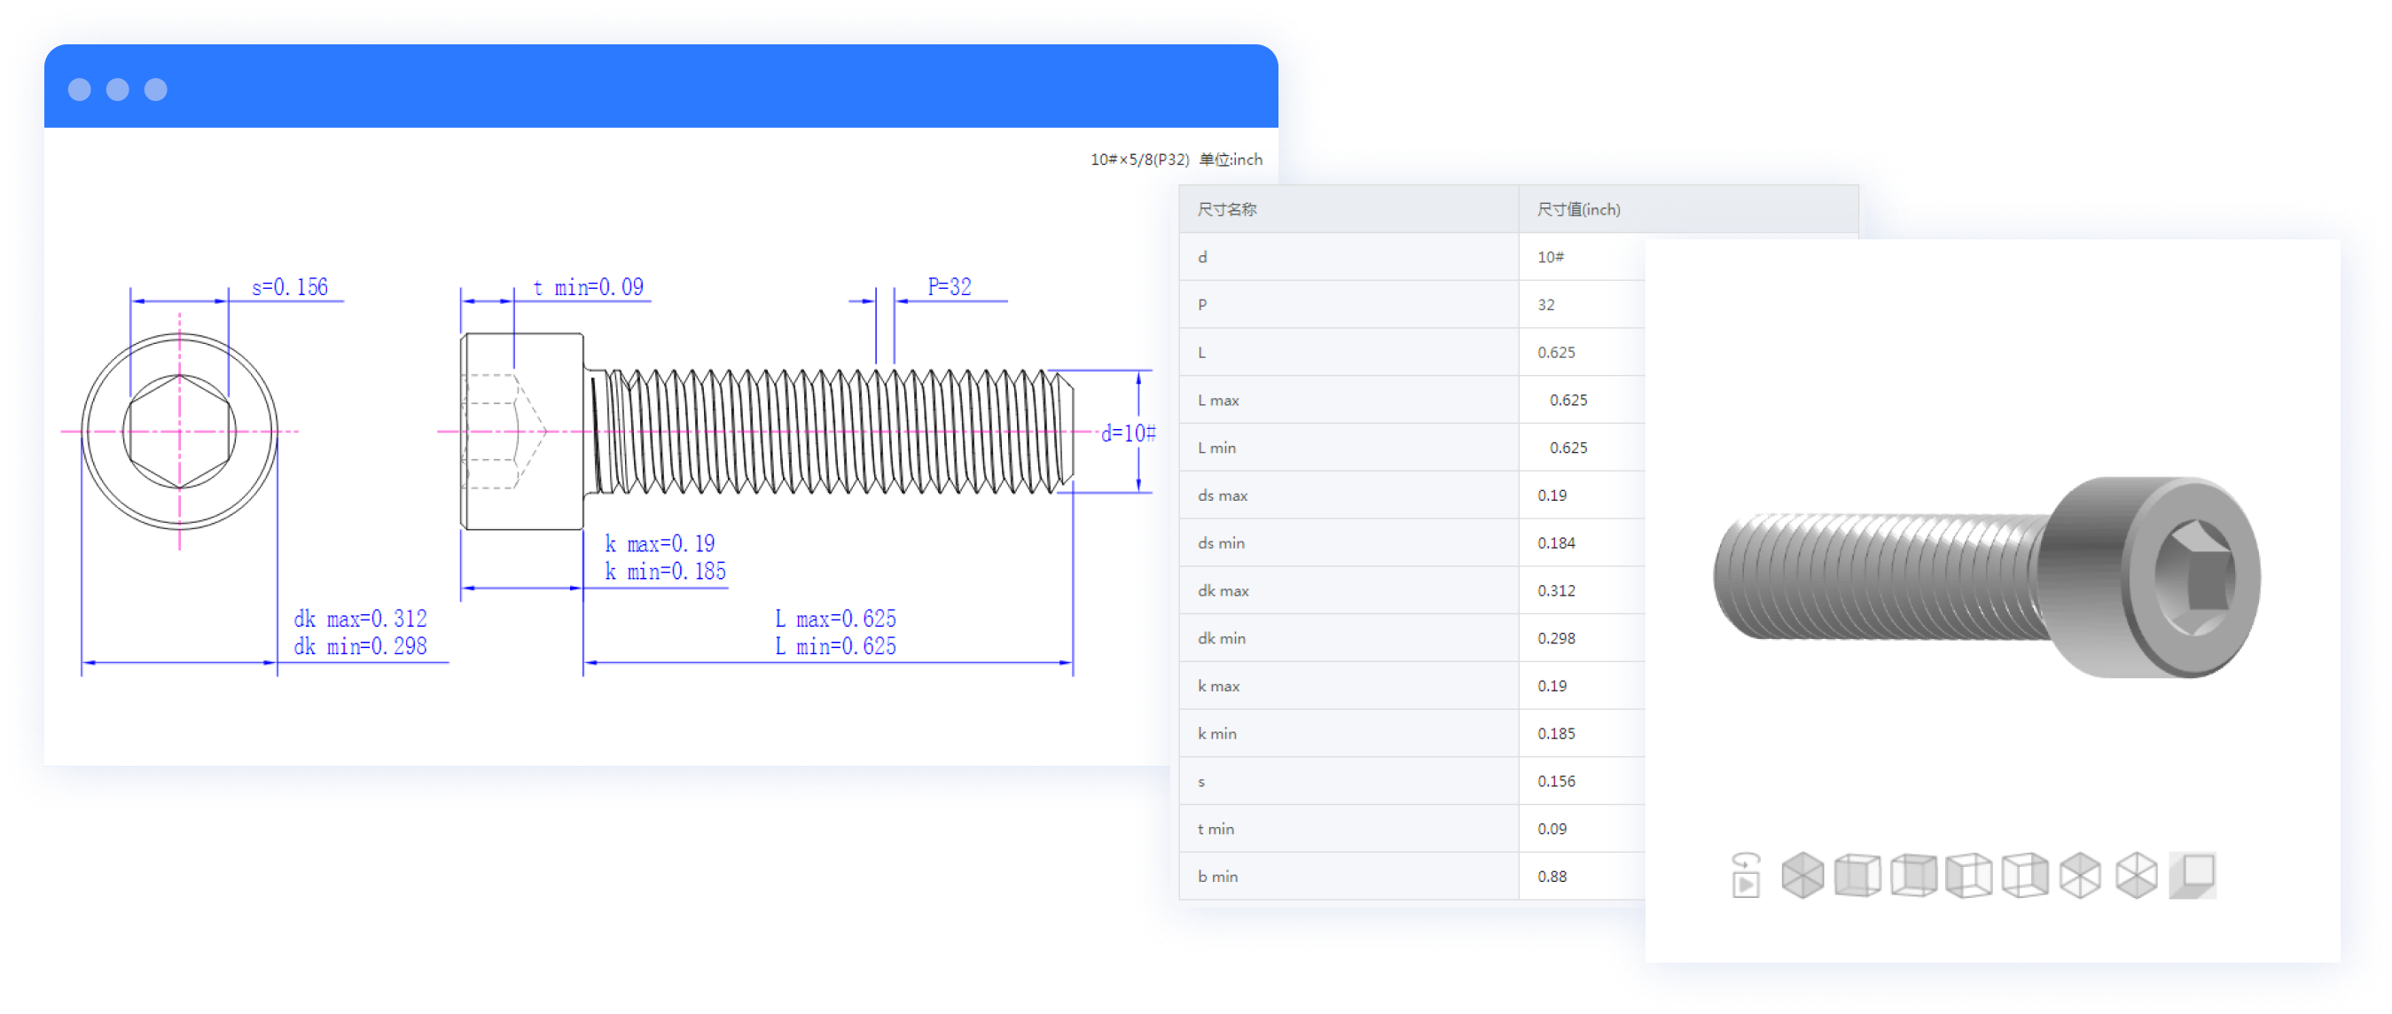
Task: Click the 10#×5/8(P32) specification text
Action: [1139, 160]
